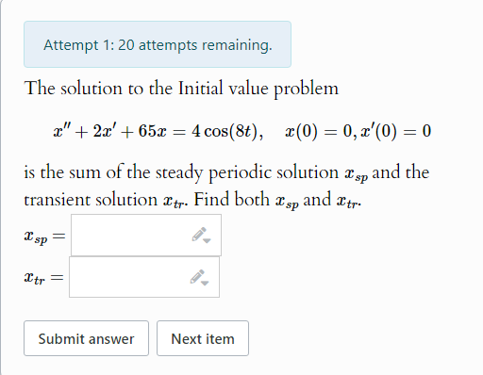Image resolution: width=483 pixels, height=375 pixels.
Task: Click the x_tr answer input field
Action: [x=144, y=277]
